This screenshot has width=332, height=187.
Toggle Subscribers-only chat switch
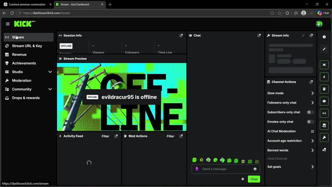click(x=310, y=112)
